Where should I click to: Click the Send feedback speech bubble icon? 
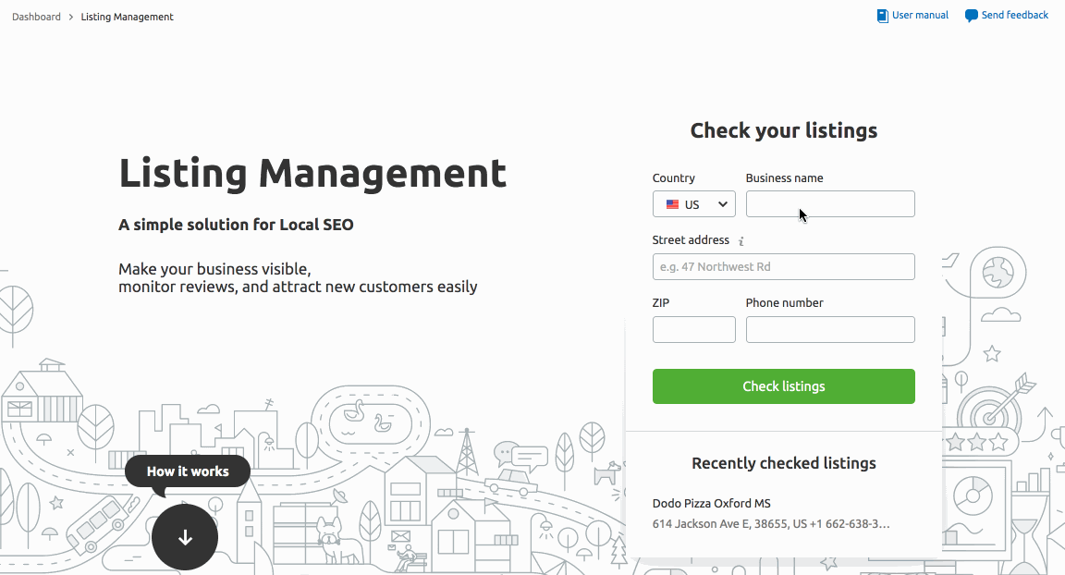coord(971,16)
